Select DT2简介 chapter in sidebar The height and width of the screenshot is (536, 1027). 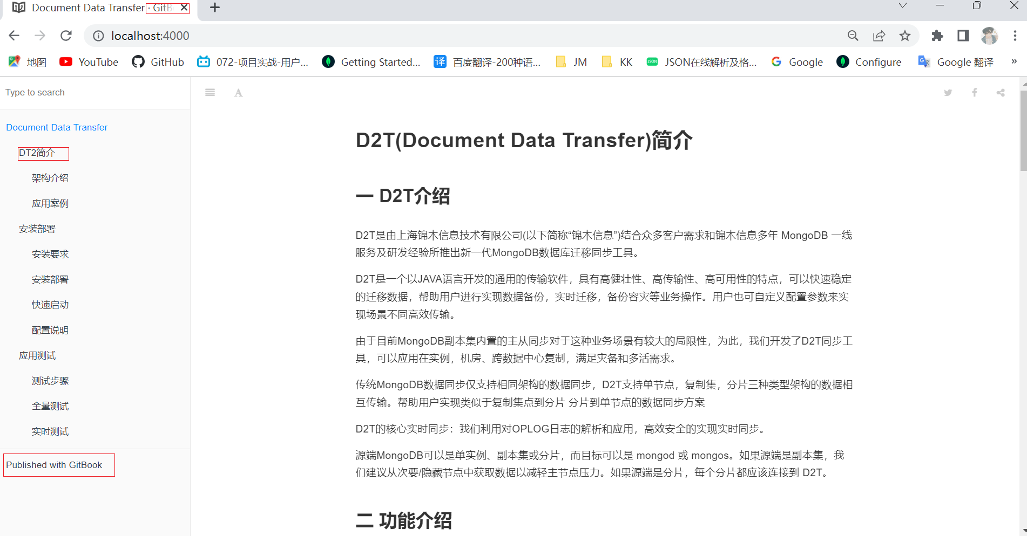[37, 153]
